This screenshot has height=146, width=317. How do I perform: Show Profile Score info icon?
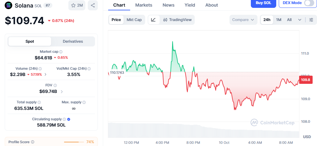coord(33,142)
